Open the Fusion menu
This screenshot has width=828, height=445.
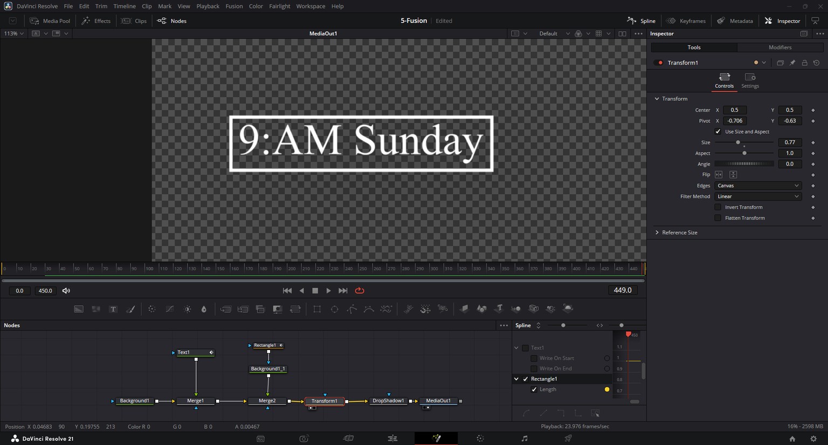[x=234, y=6]
